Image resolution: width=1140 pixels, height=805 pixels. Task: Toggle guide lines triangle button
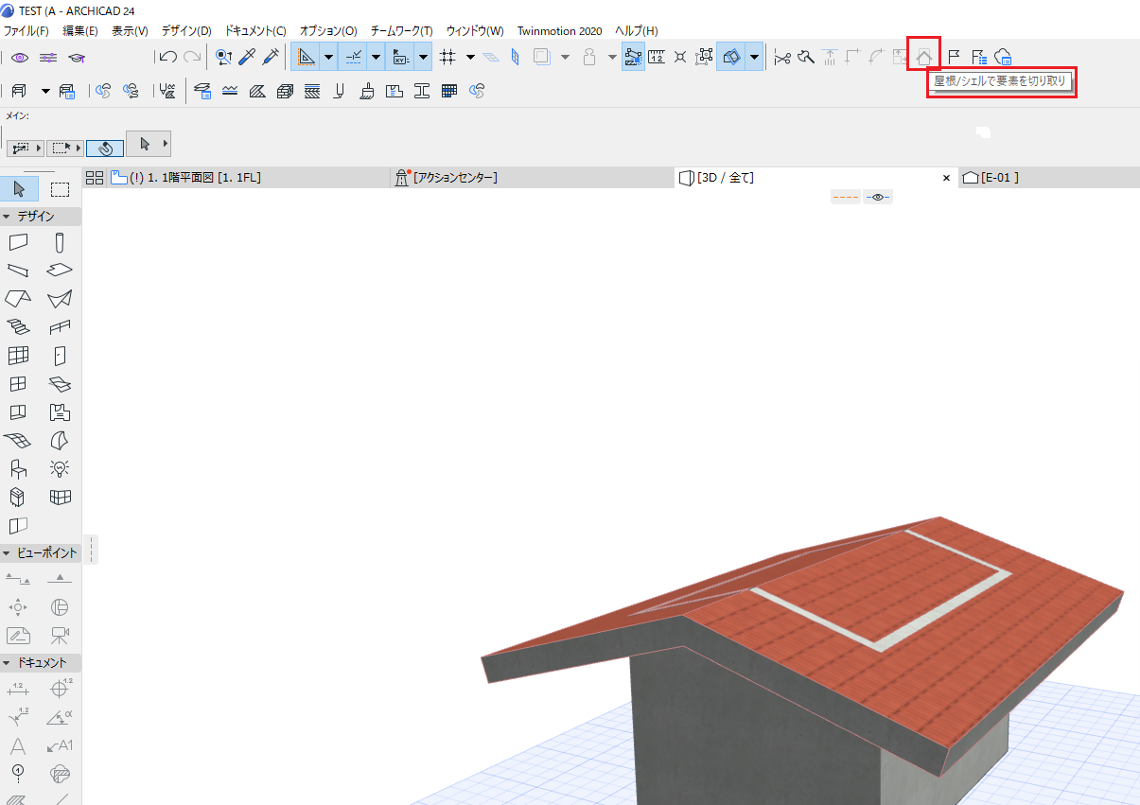click(x=306, y=58)
